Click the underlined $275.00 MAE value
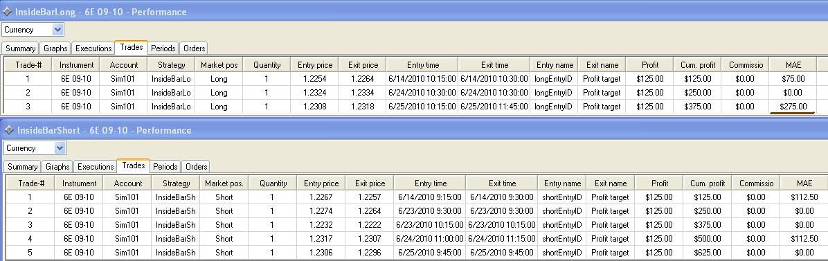The width and height of the screenshot is (828, 261). (793, 106)
